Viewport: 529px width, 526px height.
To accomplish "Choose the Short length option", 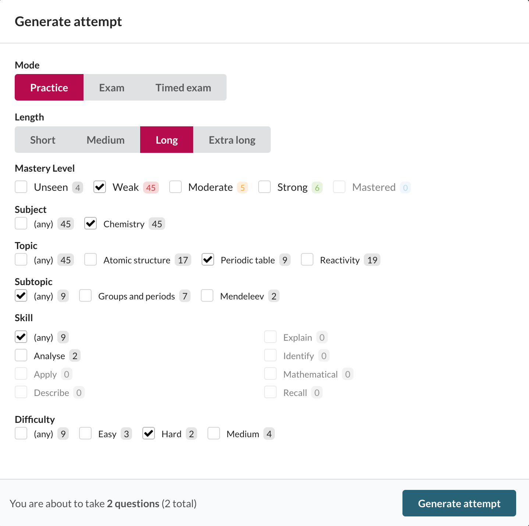I will click(43, 140).
